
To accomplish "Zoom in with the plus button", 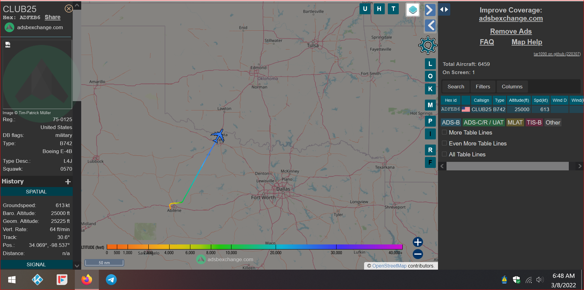I will (418, 242).
